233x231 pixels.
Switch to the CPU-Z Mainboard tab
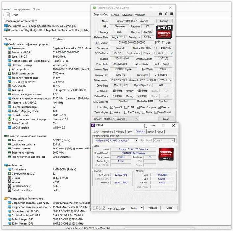click(107, 132)
